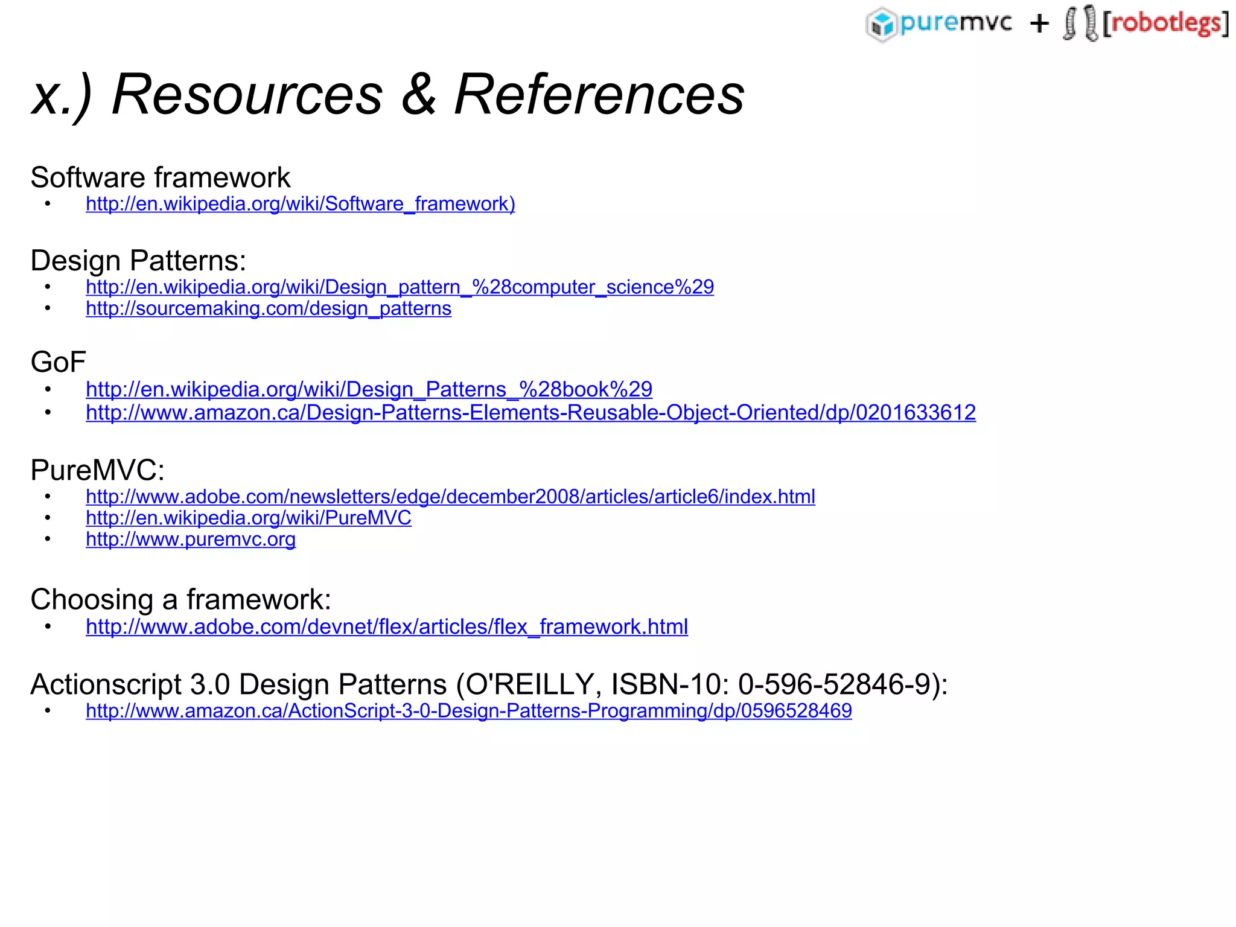The height and width of the screenshot is (927, 1236).
Task: Click the 'Software framework' heading
Action: coord(161,177)
